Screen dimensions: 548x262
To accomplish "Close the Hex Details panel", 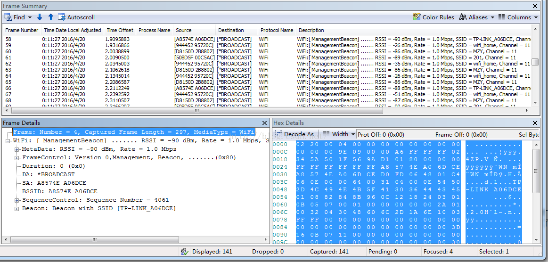I will [x=535, y=123].
